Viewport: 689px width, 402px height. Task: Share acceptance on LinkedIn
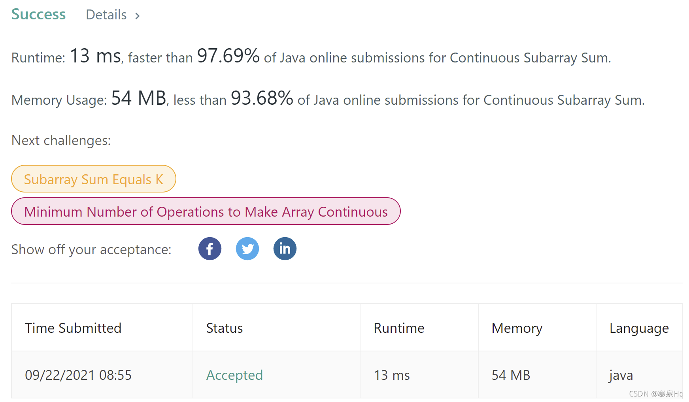pos(285,249)
